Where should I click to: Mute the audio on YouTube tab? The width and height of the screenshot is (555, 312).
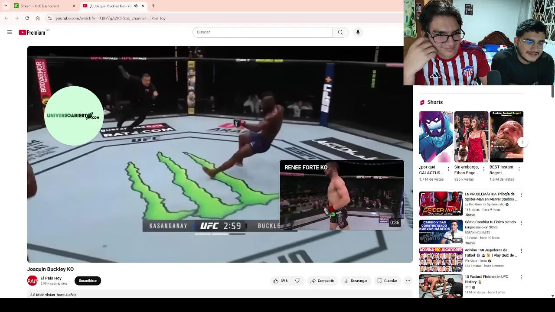pos(136,6)
